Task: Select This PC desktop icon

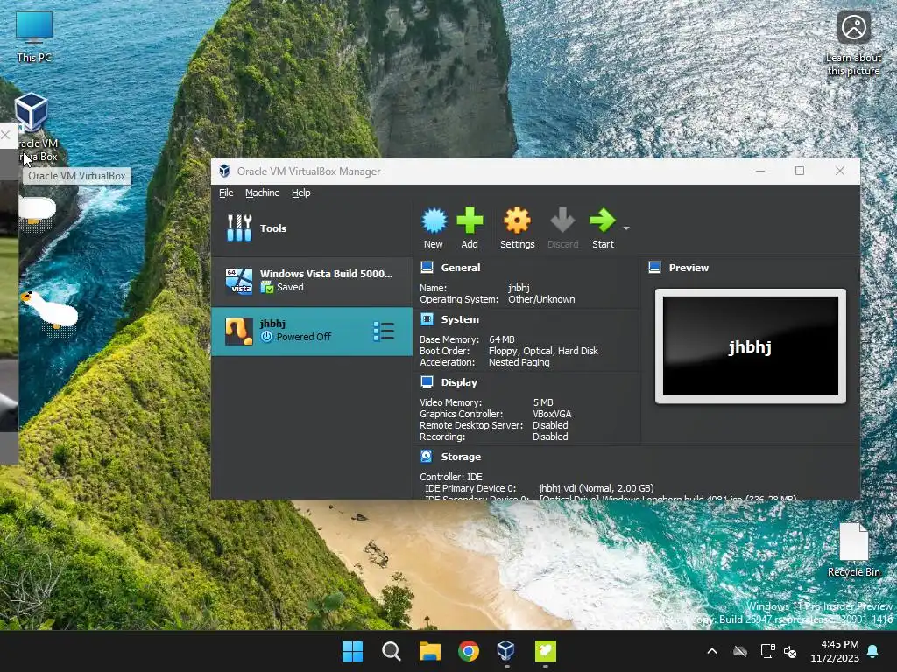Action: tap(34, 37)
